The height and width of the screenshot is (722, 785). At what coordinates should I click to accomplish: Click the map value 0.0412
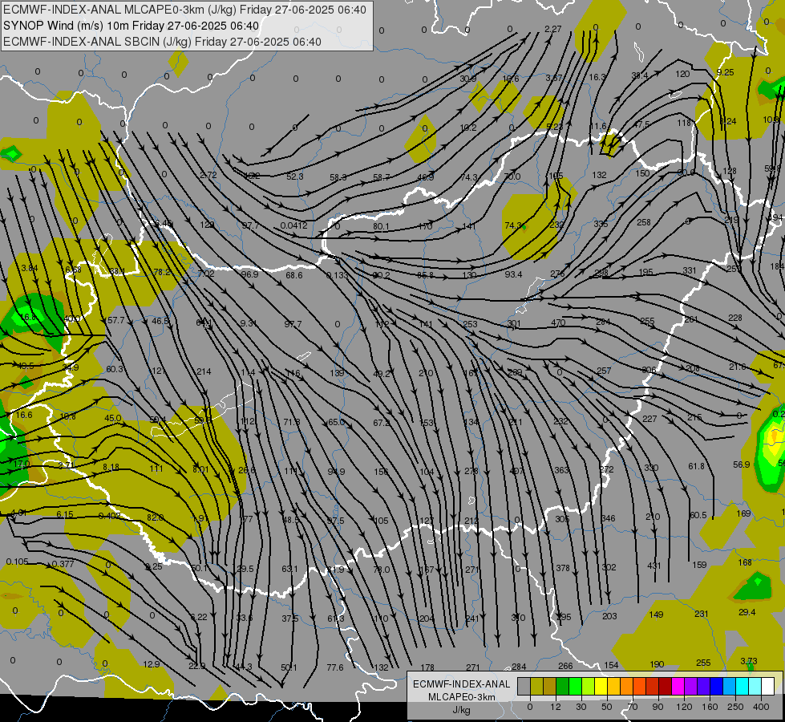click(x=294, y=225)
